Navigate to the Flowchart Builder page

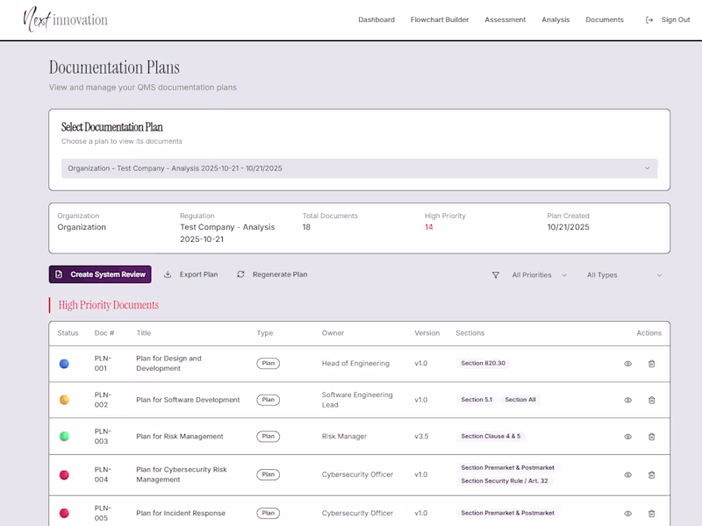coord(440,19)
